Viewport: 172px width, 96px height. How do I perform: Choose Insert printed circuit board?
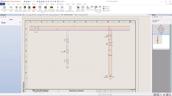51,9
